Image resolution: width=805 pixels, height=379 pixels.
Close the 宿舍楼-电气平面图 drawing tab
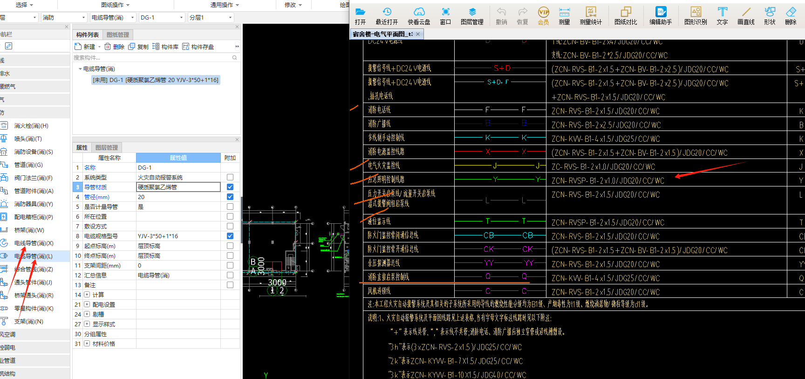tap(418, 34)
